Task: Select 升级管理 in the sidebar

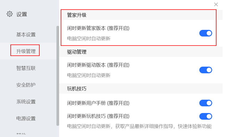Action: 26,51
